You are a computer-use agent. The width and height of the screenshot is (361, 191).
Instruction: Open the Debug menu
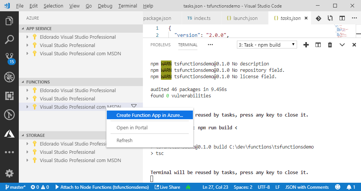[105, 6]
